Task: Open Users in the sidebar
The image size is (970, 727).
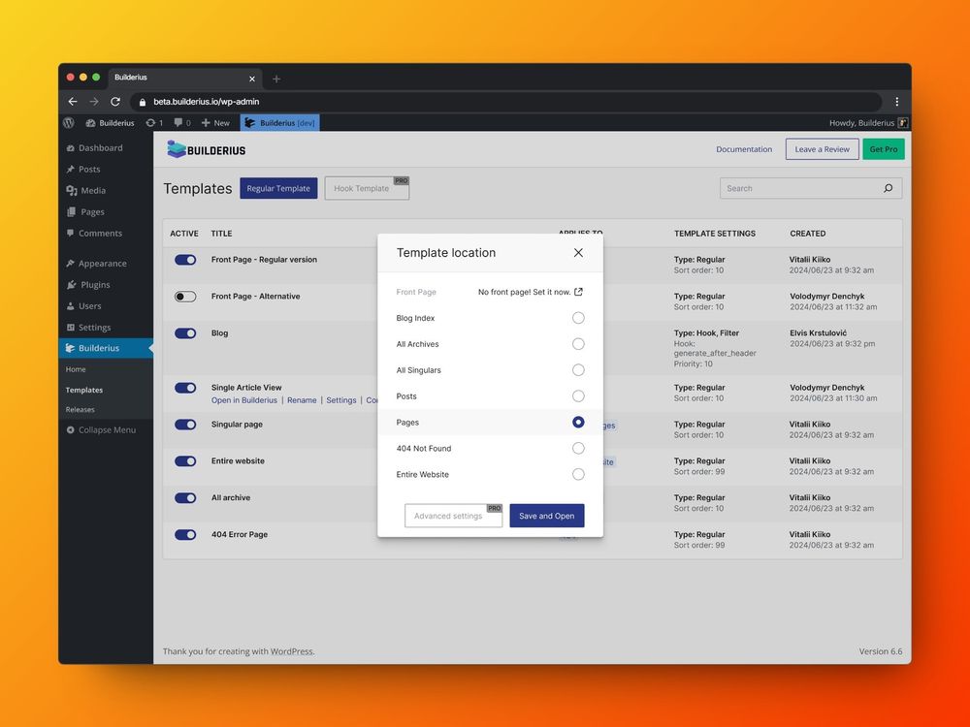Action: point(83,305)
